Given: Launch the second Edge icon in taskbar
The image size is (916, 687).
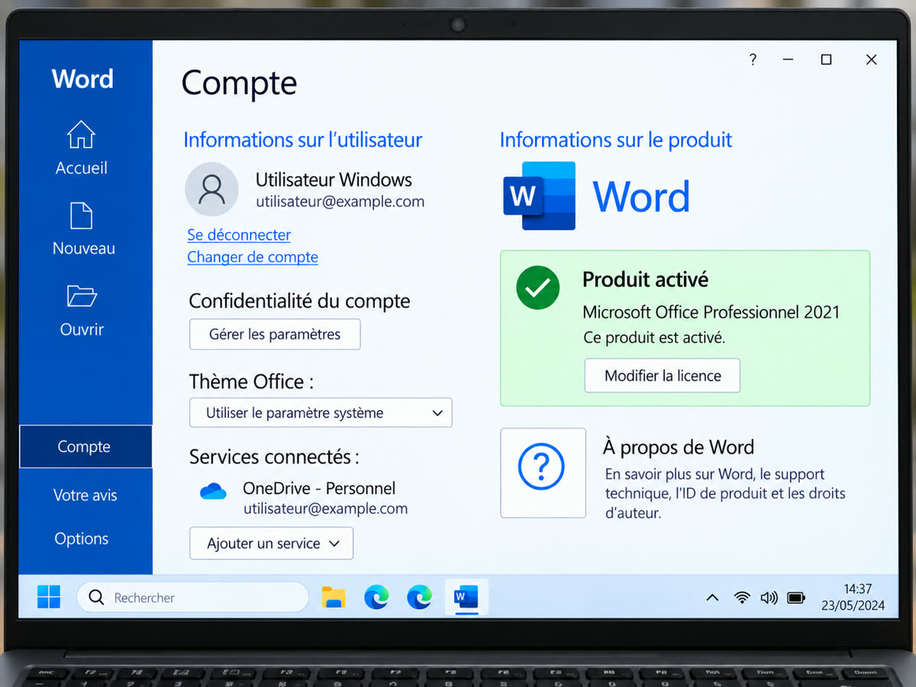Looking at the screenshot, I should [x=419, y=597].
